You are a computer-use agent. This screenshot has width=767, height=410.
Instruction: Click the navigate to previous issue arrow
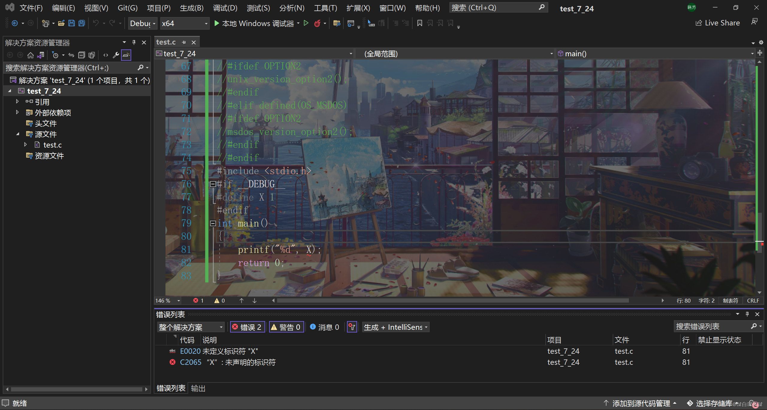241,300
